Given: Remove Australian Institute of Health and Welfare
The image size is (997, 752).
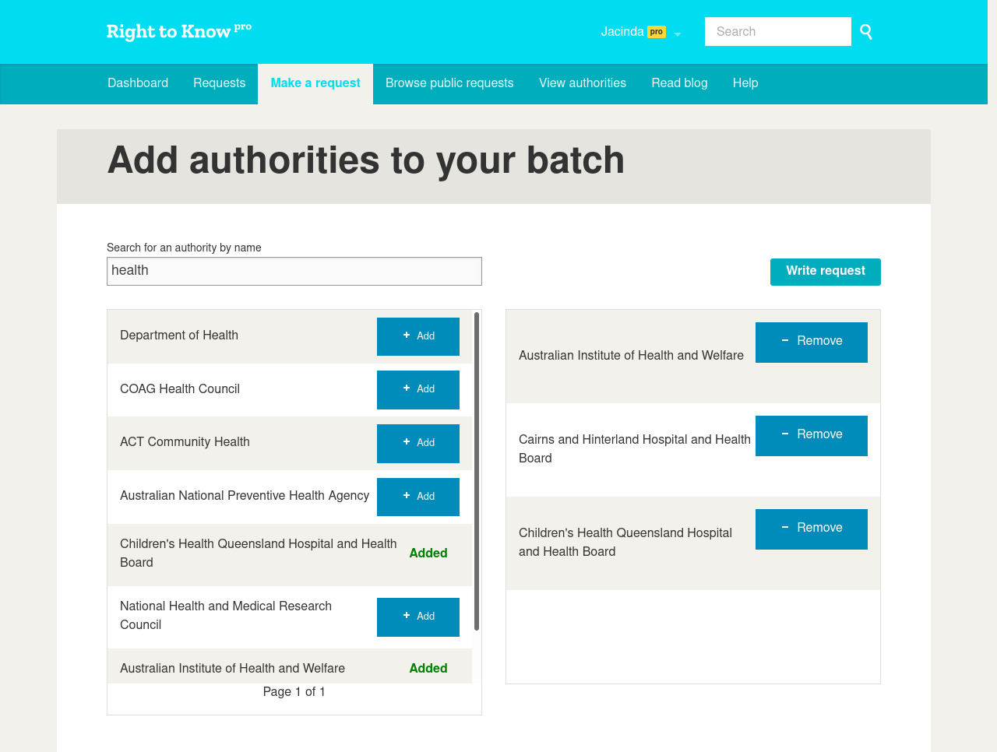Looking at the screenshot, I should click(811, 342).
